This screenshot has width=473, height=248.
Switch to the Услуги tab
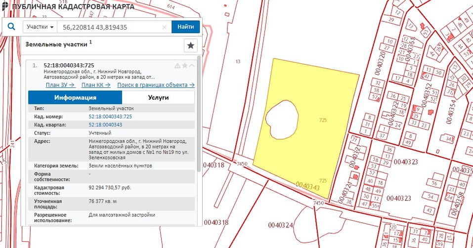[158, 97]
